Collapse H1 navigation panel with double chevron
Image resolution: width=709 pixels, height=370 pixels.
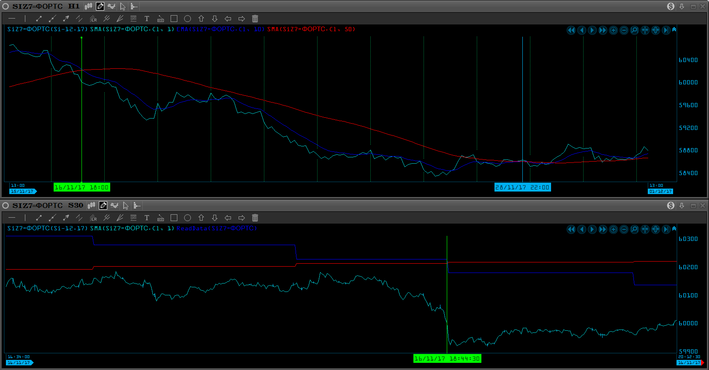pos(674,30)
